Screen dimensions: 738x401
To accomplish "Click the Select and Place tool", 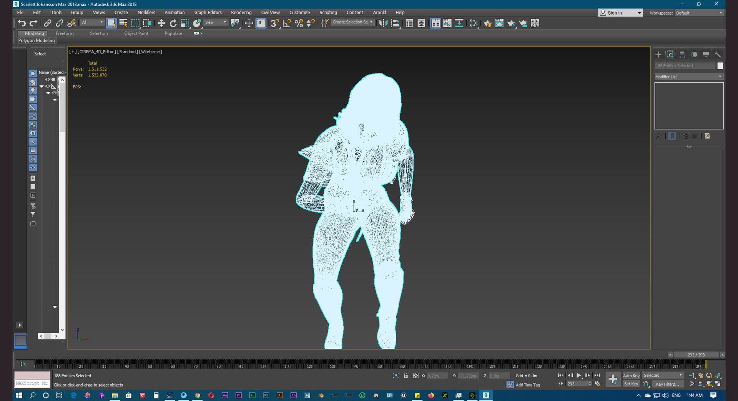I will pyautogui.click(x=197, y=23).
